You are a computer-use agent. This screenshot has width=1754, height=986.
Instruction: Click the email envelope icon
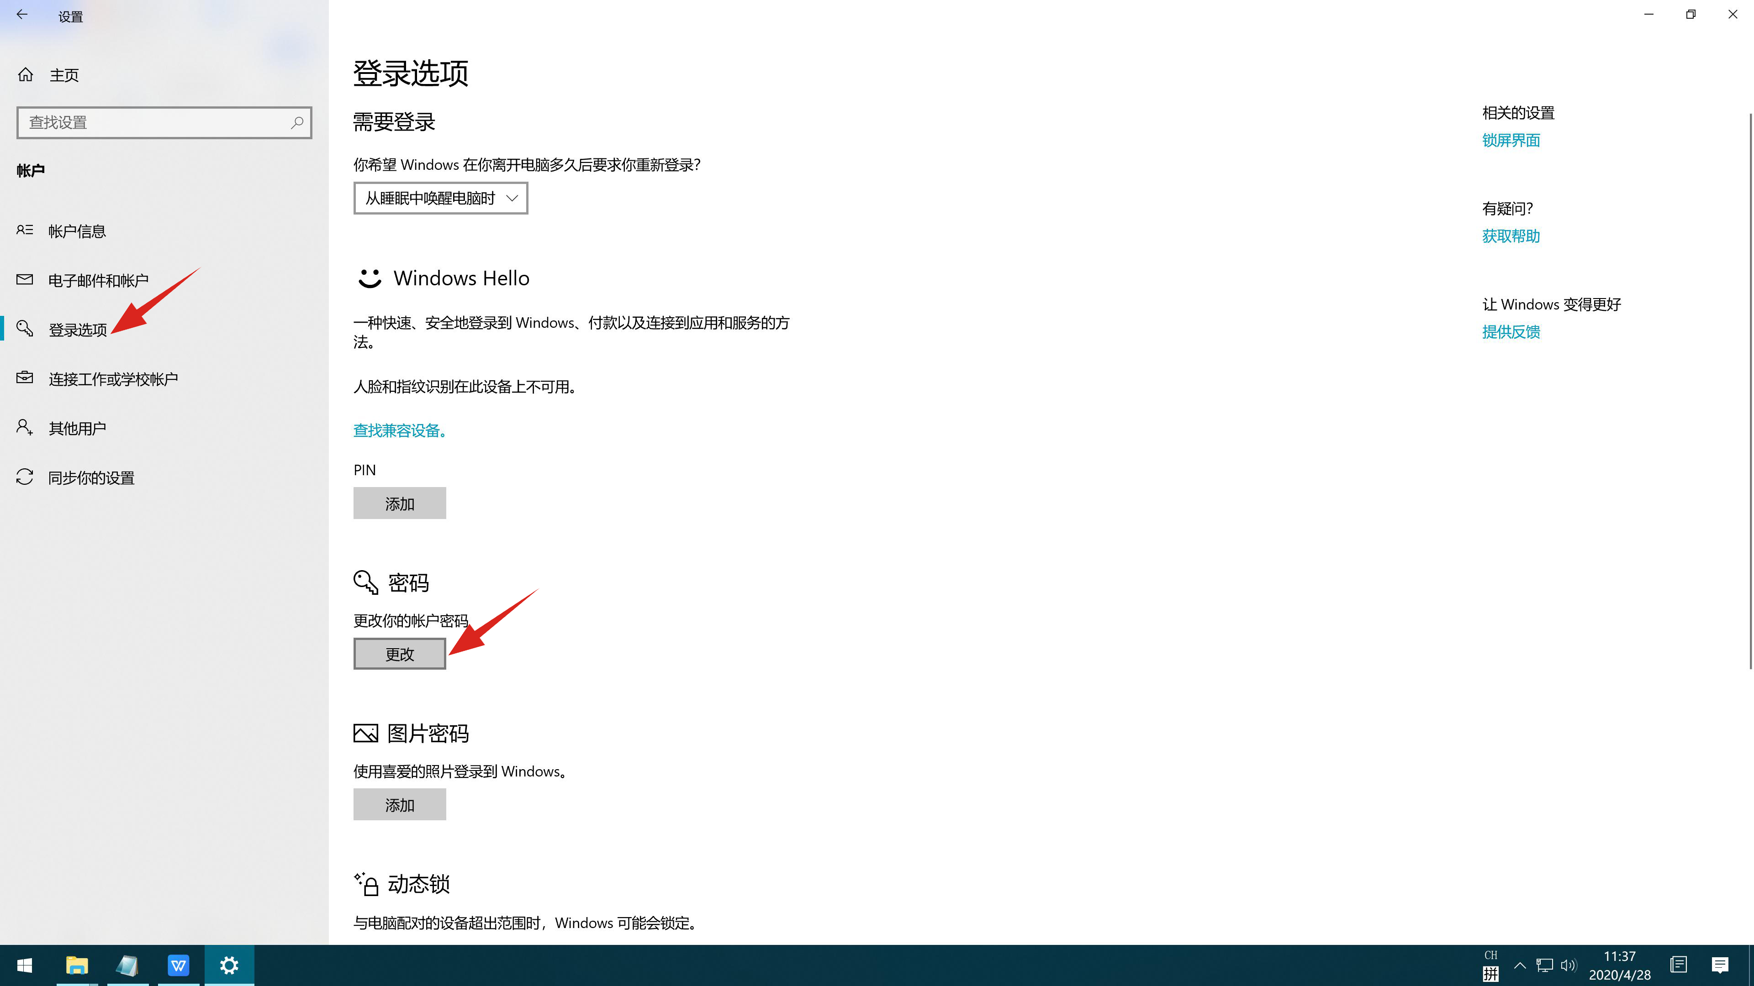25,280
